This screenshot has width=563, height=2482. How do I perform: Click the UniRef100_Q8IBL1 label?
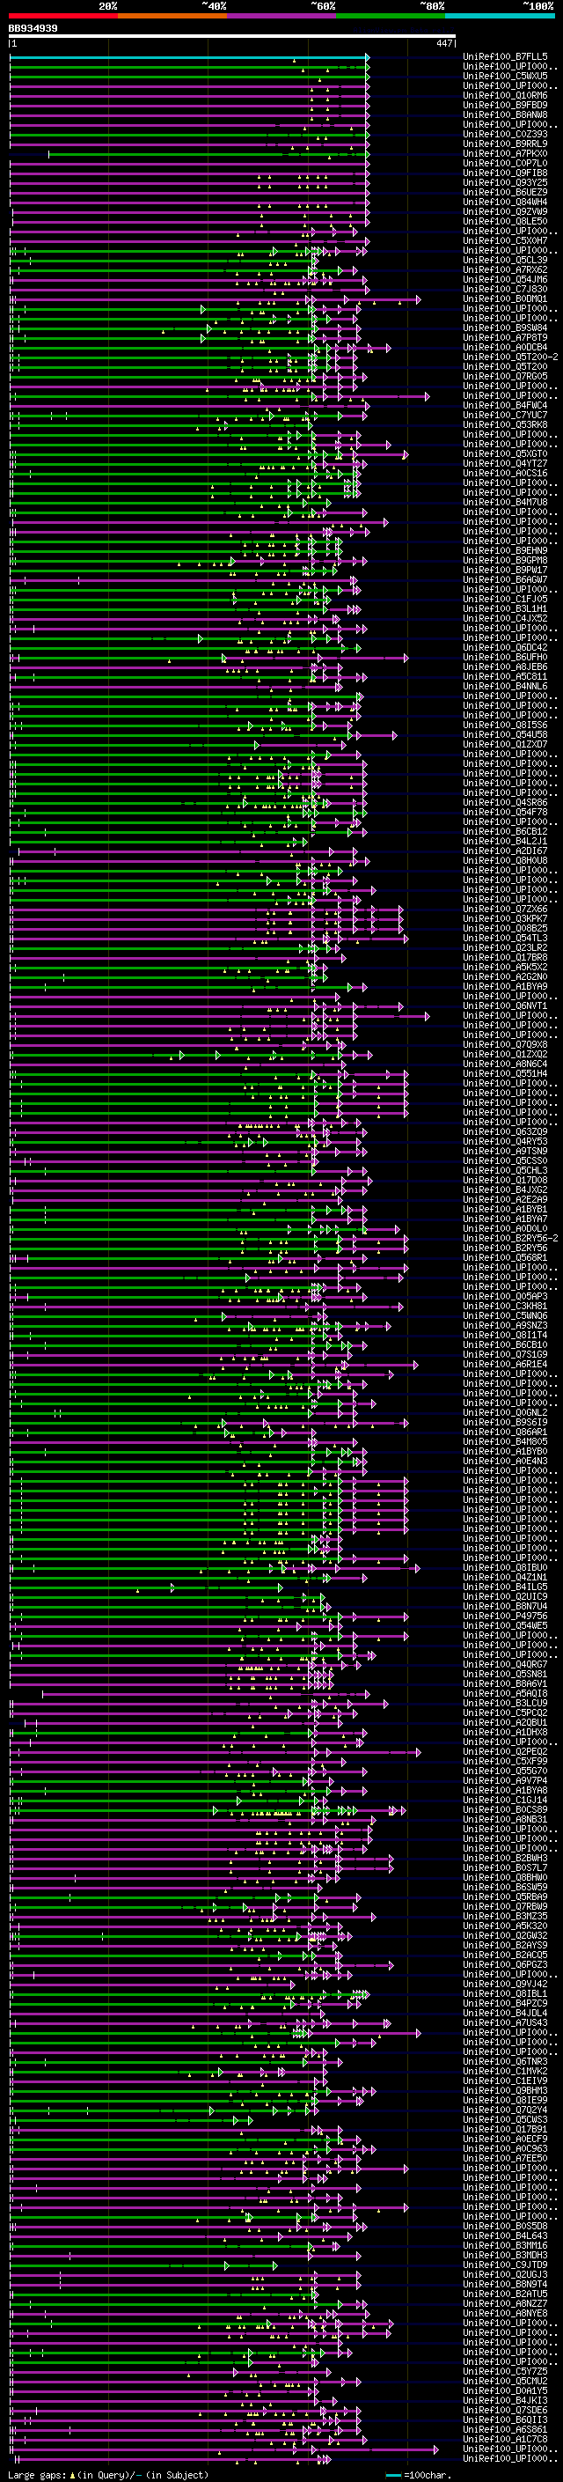[x=505, y=1993]
